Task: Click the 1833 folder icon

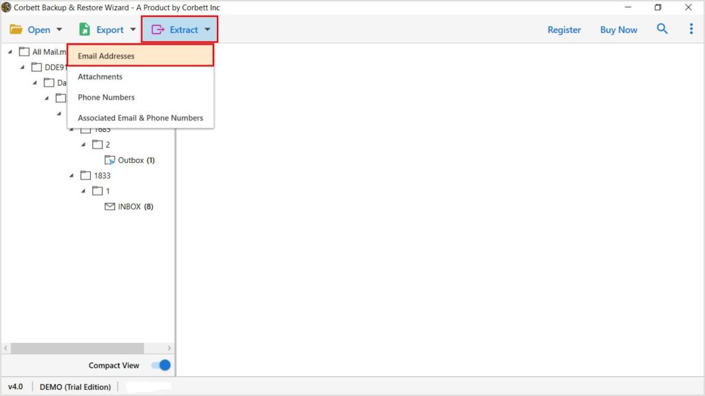Action: click(85, 175)
